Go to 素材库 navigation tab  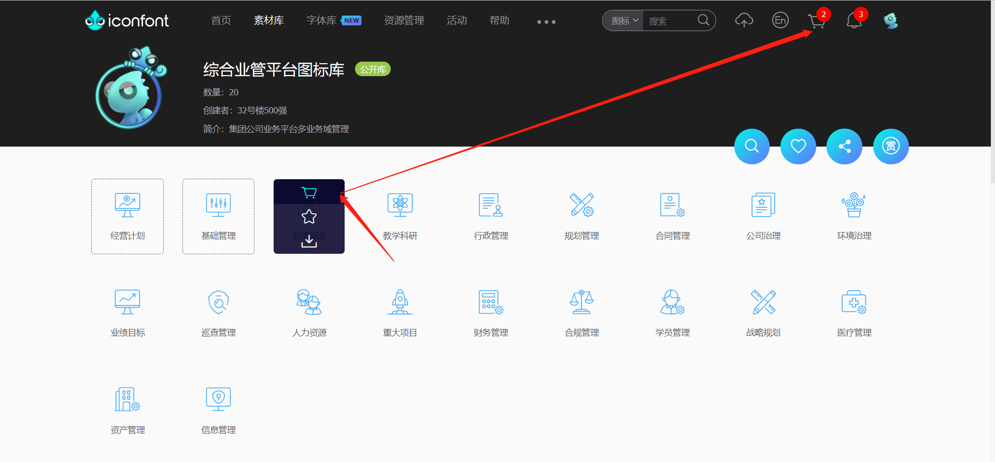click(x=268, y=21)
